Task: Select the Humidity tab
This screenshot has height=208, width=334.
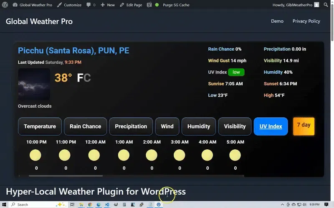Action: [199, 126]
